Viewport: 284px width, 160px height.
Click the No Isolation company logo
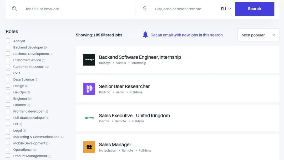click(x=89, y=147)
